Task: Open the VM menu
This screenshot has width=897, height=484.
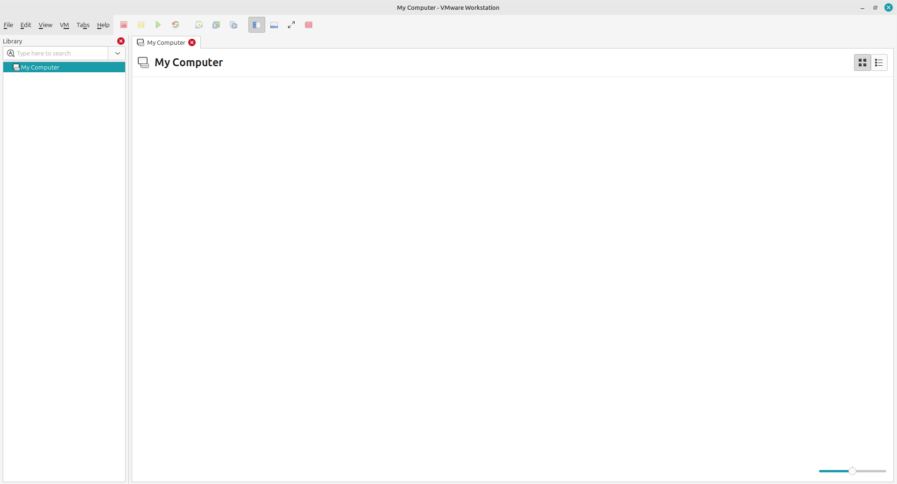Action: 64,25
